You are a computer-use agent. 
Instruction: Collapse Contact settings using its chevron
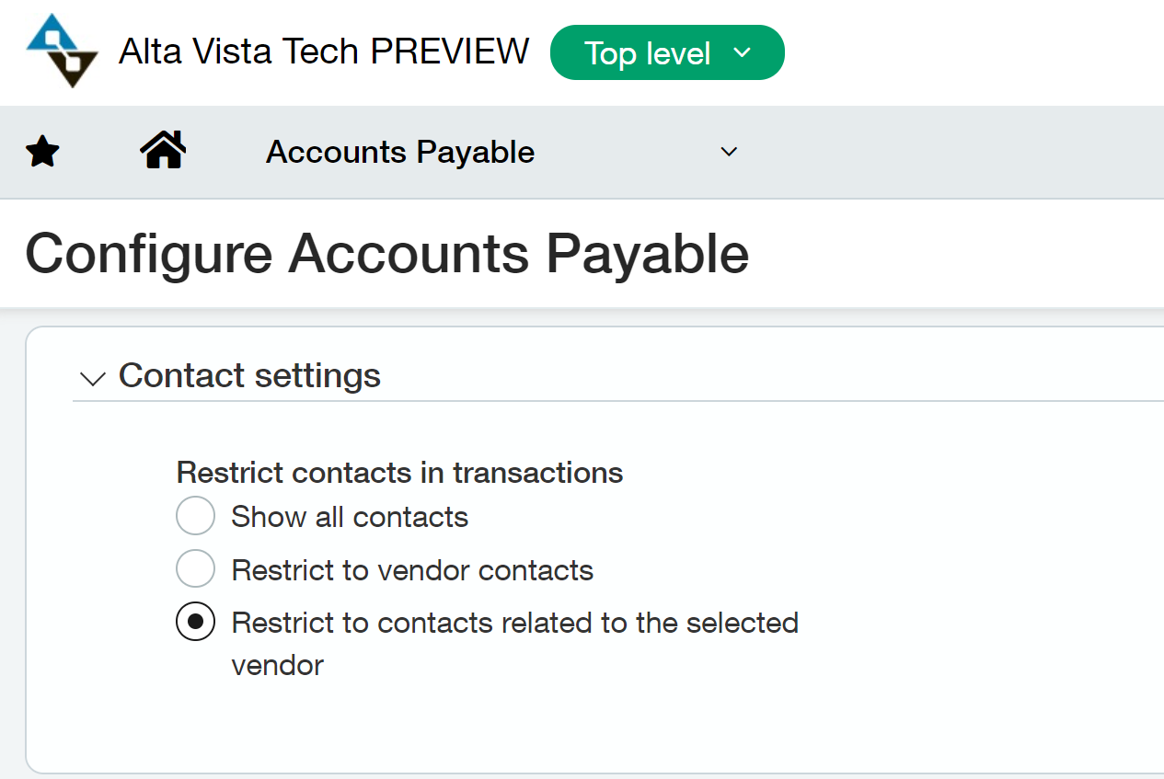click(x=93, y=378)
